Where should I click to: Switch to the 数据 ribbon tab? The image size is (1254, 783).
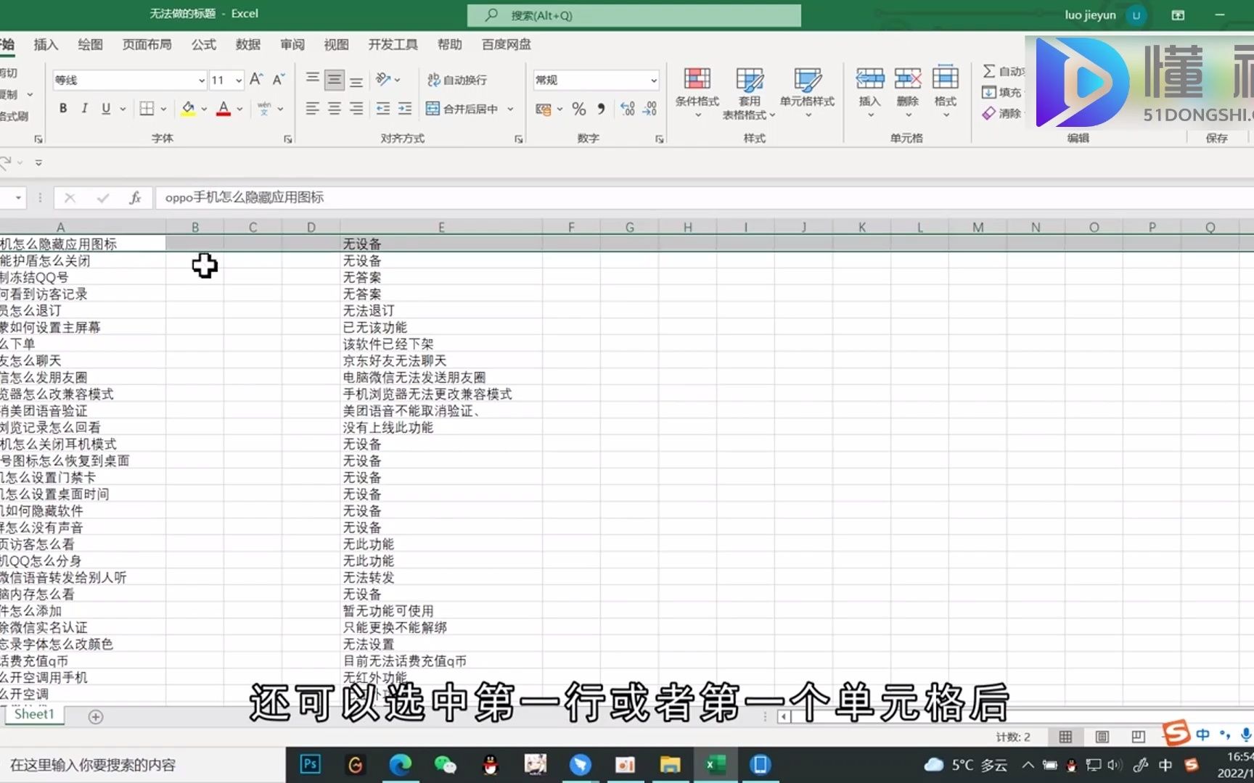coord(247,44)
